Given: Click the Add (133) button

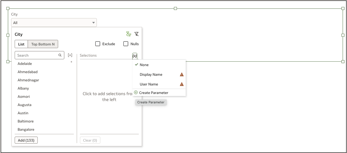Looking at the screenshot, I should coord(26,140).
